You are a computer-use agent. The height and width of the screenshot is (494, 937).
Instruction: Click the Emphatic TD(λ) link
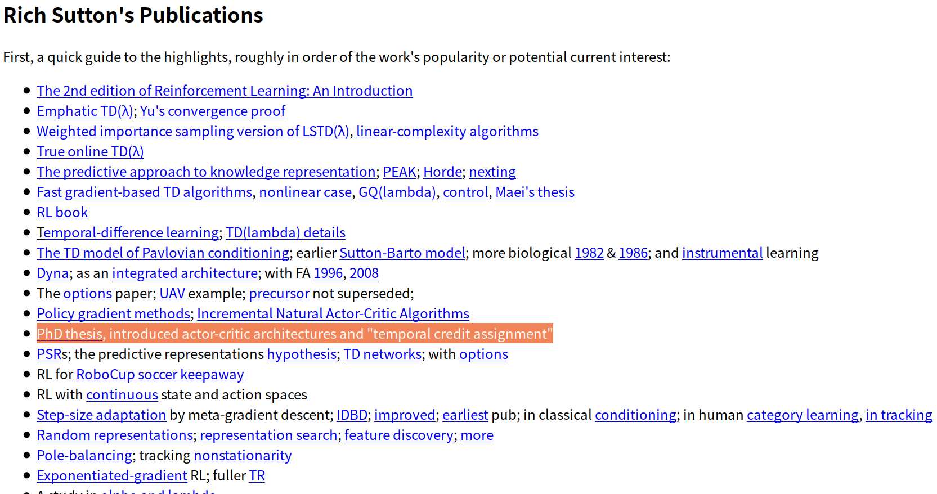[85, 111]
